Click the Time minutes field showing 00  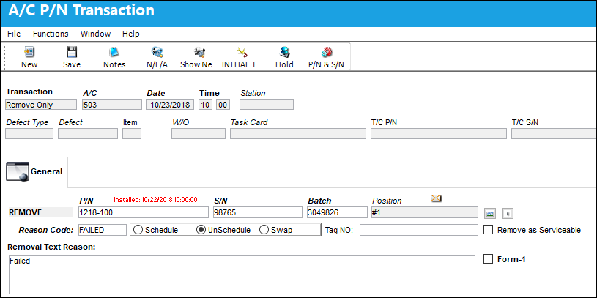223,105
